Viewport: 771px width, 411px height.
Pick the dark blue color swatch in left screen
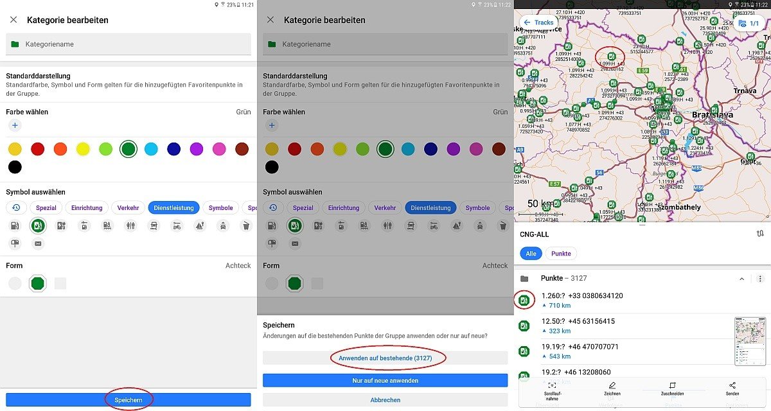pos(173,149)
